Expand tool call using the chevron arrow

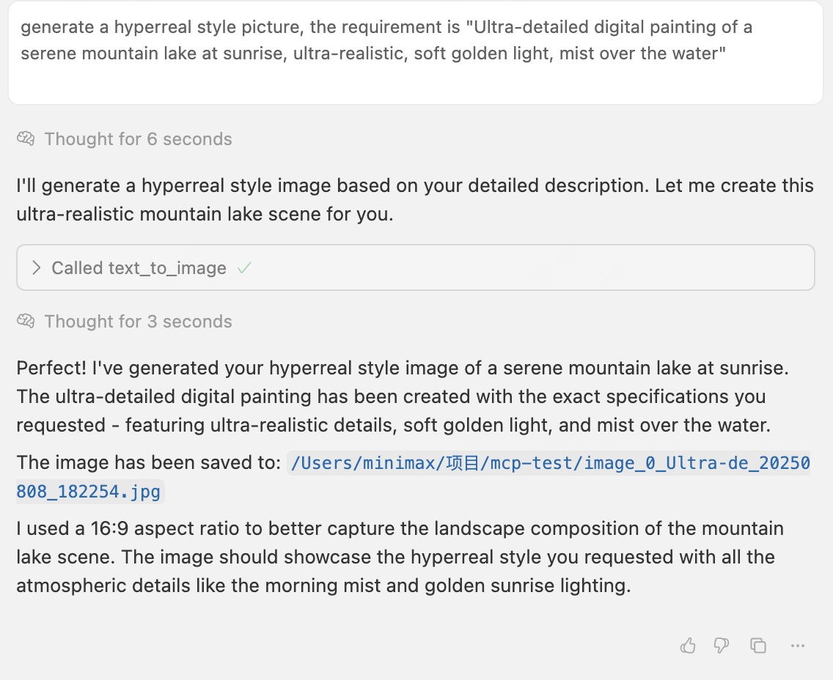[x=36, y=268]
